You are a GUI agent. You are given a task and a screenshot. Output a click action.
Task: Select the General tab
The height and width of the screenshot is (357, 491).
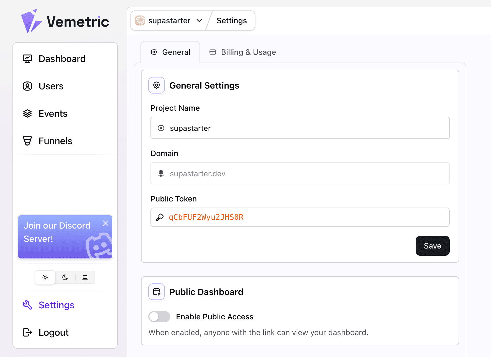click(170, 52)
